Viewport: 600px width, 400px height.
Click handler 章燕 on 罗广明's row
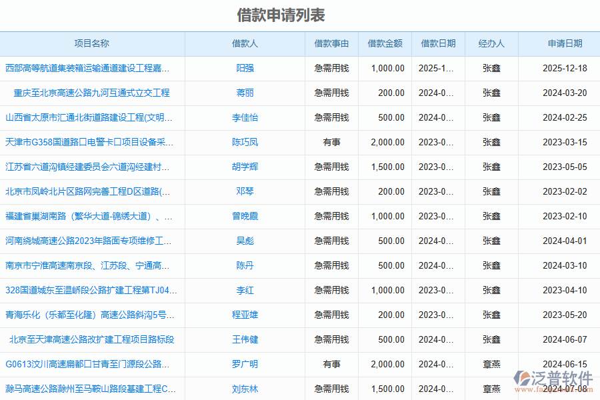pos(491,364)
